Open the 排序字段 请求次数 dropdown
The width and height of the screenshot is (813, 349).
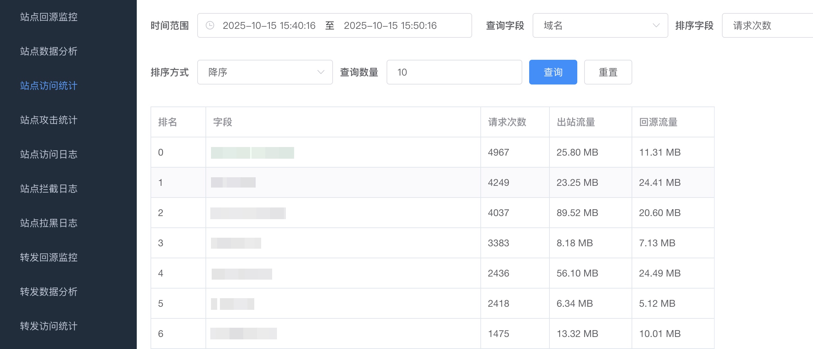[766, 25]
